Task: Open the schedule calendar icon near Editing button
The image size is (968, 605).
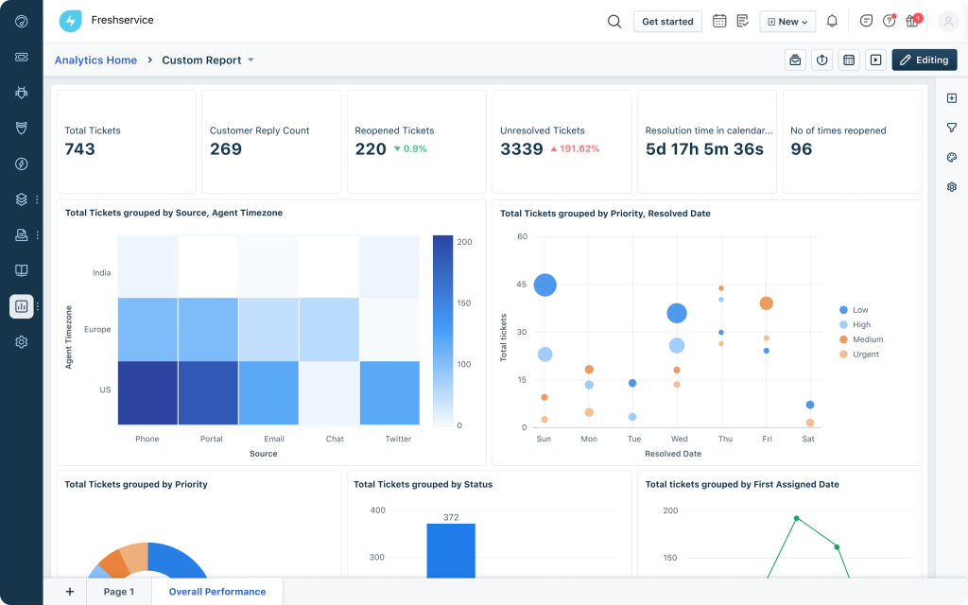Action: pyautogui.click(x=849, y=60)
